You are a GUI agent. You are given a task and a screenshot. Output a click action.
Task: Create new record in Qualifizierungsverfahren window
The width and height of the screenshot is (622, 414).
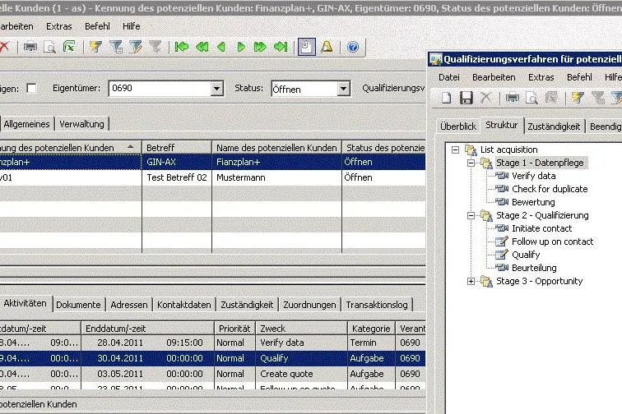446,98
